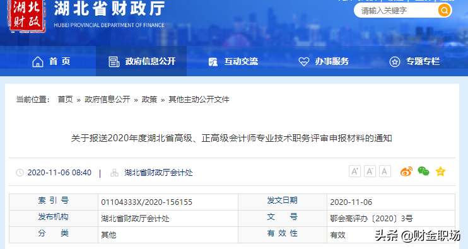This screenshot has height=249, width=468.
Task: Click the organization icon beside 湖北省财政厅会计处
Action: [114, 173]
